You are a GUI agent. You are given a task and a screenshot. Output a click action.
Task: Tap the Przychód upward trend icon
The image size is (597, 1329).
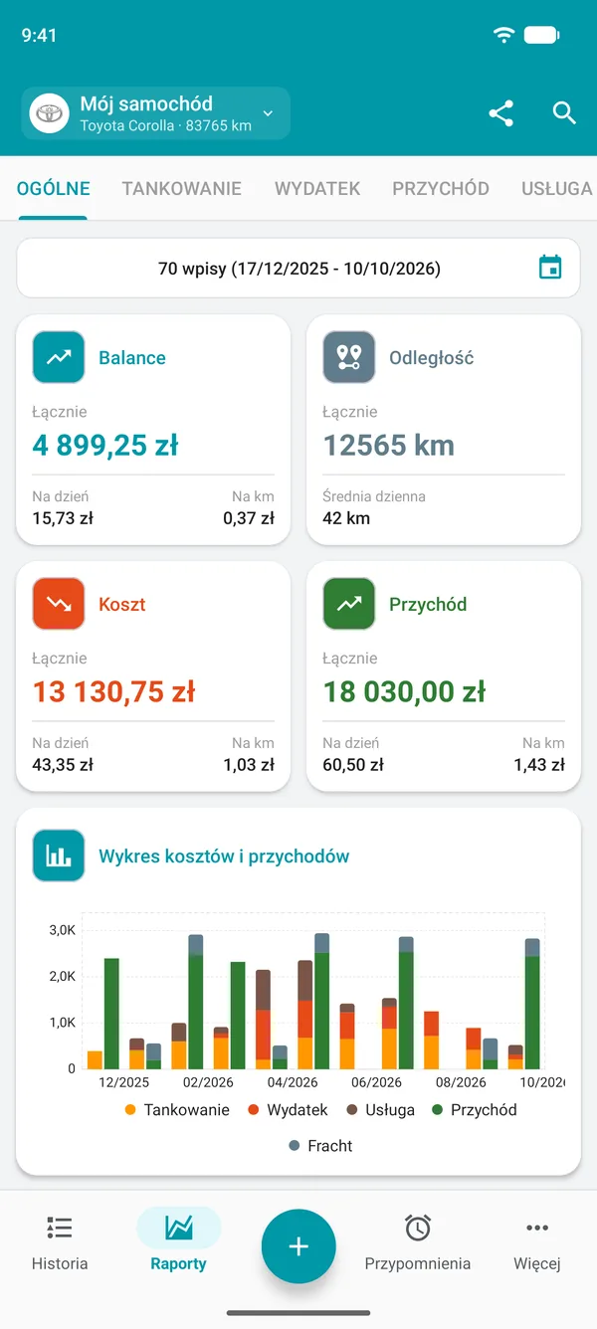point(348,604)
